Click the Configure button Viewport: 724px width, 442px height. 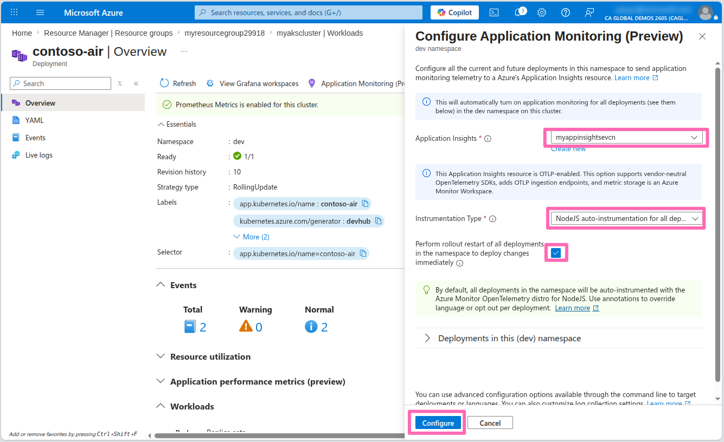point(438,422)
